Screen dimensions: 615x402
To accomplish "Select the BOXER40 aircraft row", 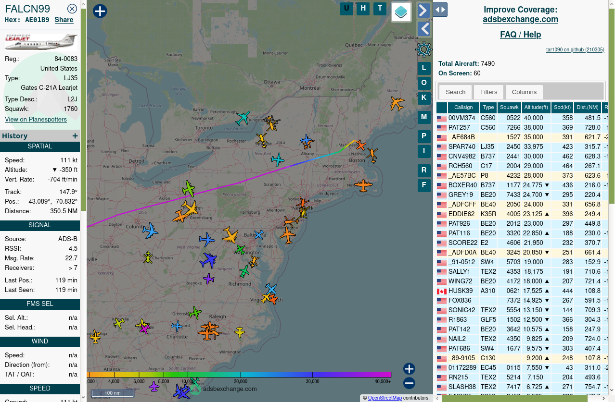I will (522, 185).
